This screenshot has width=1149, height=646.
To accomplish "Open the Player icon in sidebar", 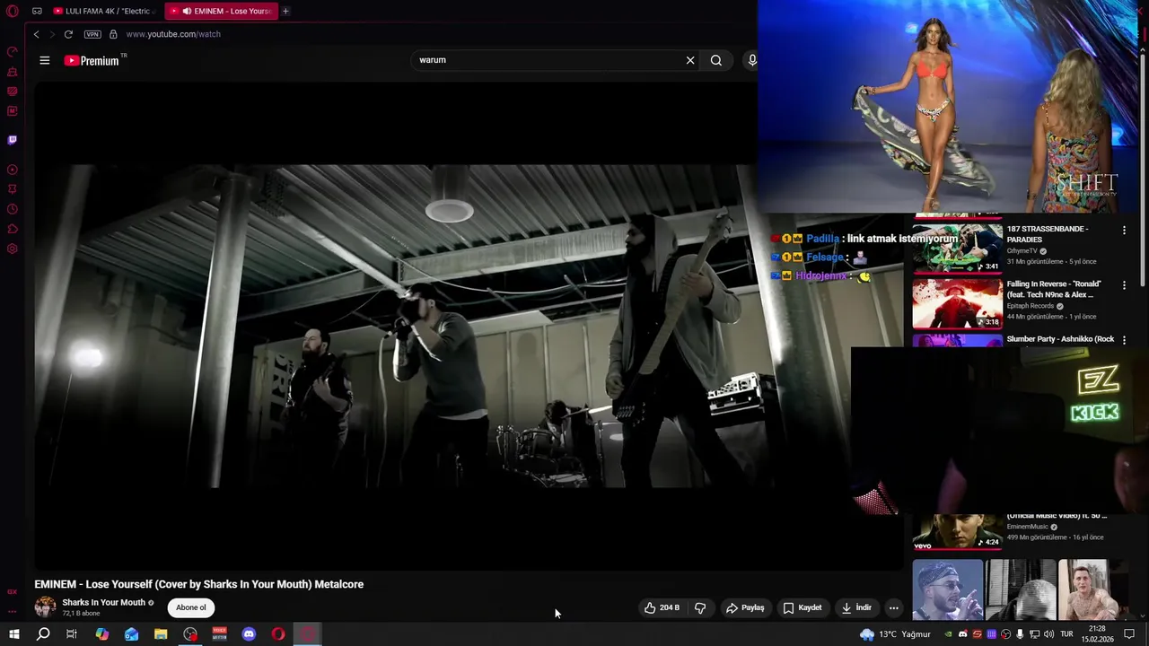I will tap(13, 170).
